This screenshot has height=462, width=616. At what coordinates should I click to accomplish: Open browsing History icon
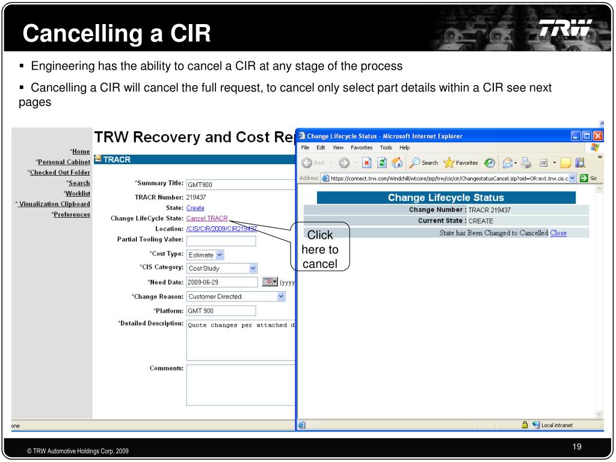pos(490,162)
